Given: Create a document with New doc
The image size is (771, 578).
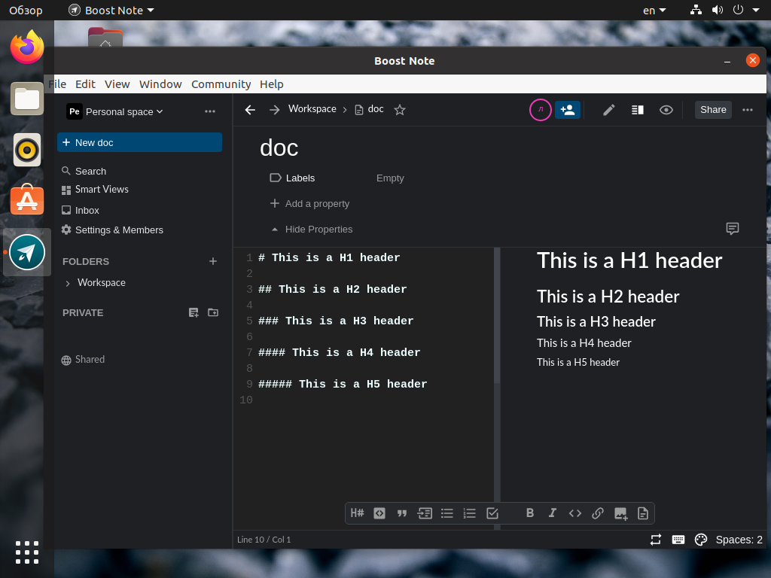Looking at the screenshot, I should 139,142.
